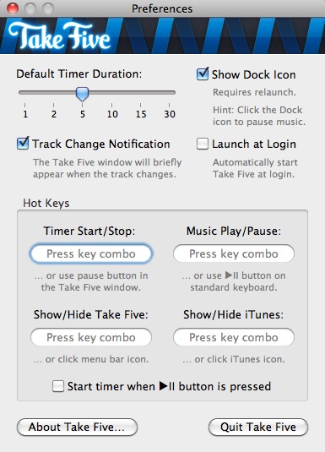The width and height of the screenshot is (325, 452).
Task: Click the Show/Hide Take Five key combo field
Action: [x=91, y=337]
